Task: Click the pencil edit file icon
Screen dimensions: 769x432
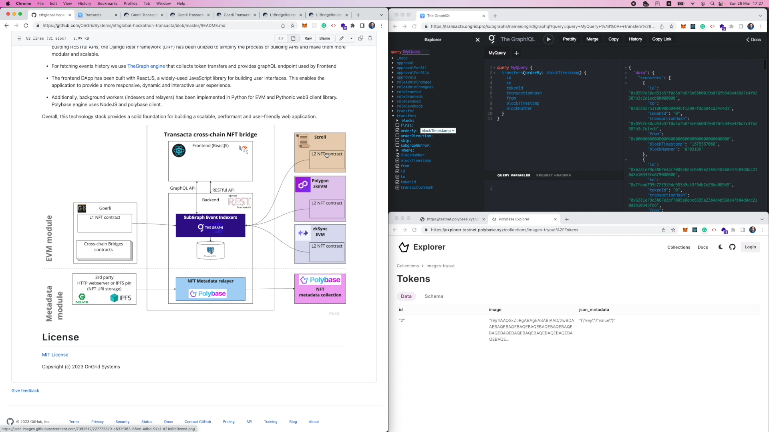Action: point(341,38)
